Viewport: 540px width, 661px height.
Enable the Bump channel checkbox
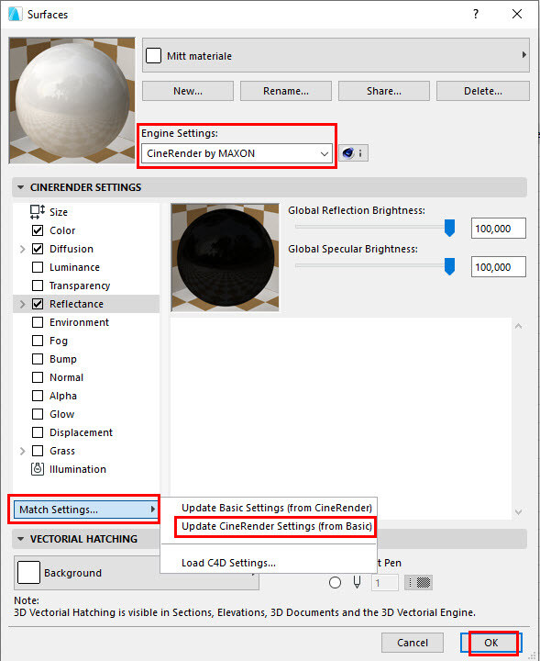point(38,359)
